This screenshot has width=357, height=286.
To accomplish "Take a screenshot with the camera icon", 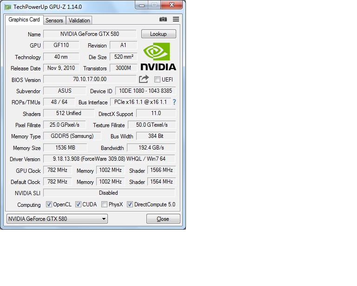I will tap(163, 20).
